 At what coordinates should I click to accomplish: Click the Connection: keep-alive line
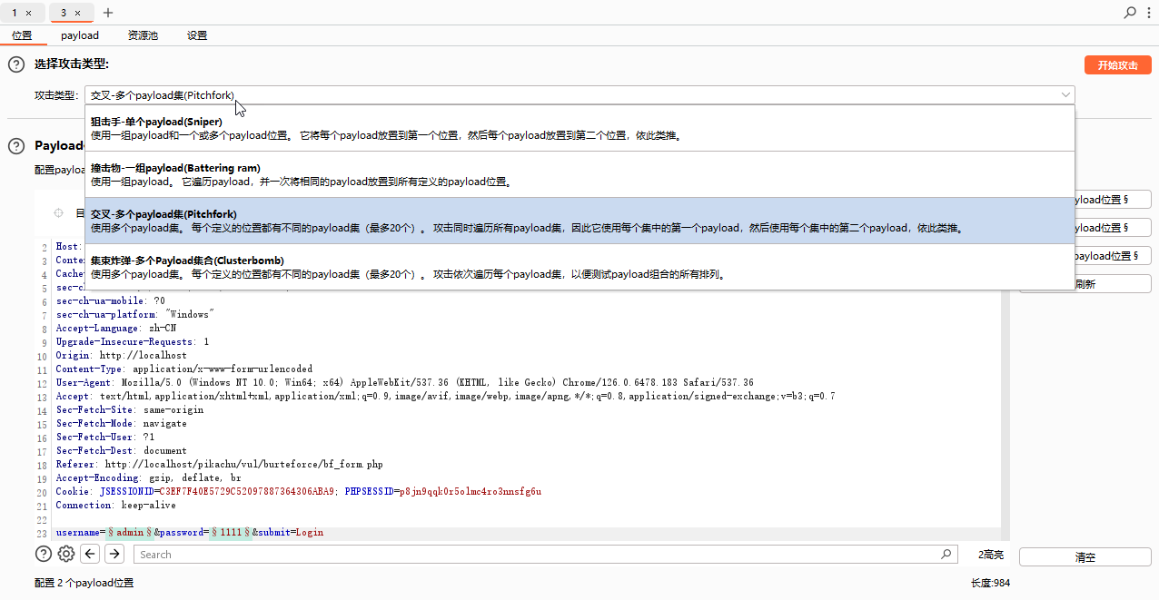click(x=116, y=505)
